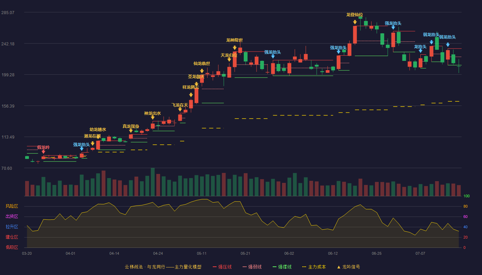Click the 06-02 date label
This screenshot has height=275, width=482.
289,253
